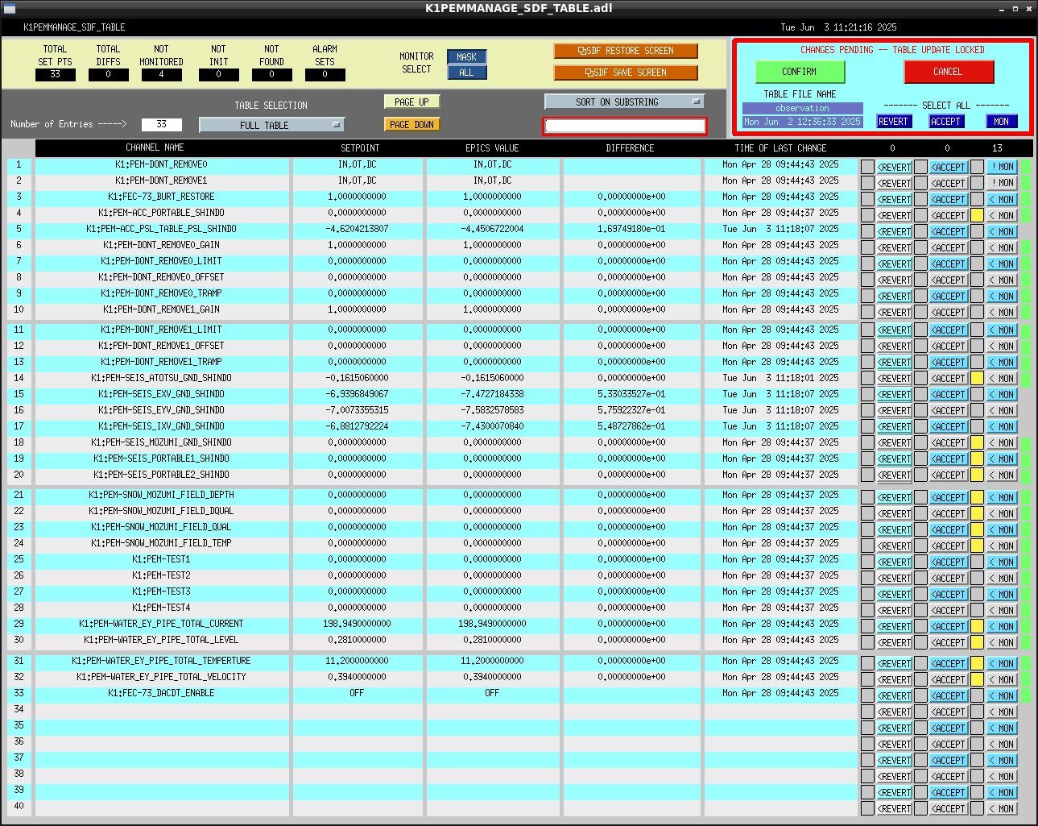Image resolution: width=1038 pixels, height=826 pixels.
Task: Revert the K1:PEM-SEIS_EYV_GND_SHINDO row
Action: (894, 410)
